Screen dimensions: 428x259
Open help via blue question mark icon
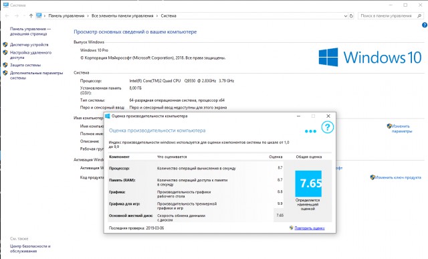pyautogui.click(x=425, y=25)
